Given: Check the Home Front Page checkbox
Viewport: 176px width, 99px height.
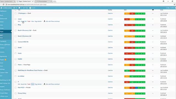Looking at the screenshot, I should click(16, 65).
